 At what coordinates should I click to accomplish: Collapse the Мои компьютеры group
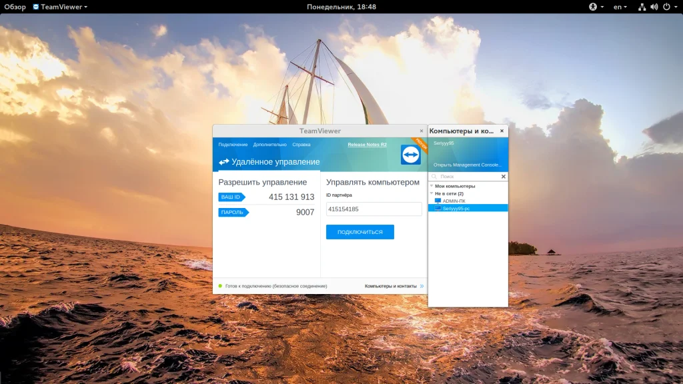pos(432,186)
